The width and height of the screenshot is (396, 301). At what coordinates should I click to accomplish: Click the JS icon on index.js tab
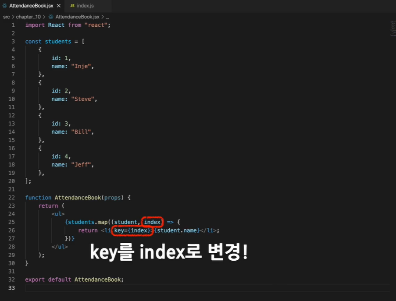(x=72, y=6)
